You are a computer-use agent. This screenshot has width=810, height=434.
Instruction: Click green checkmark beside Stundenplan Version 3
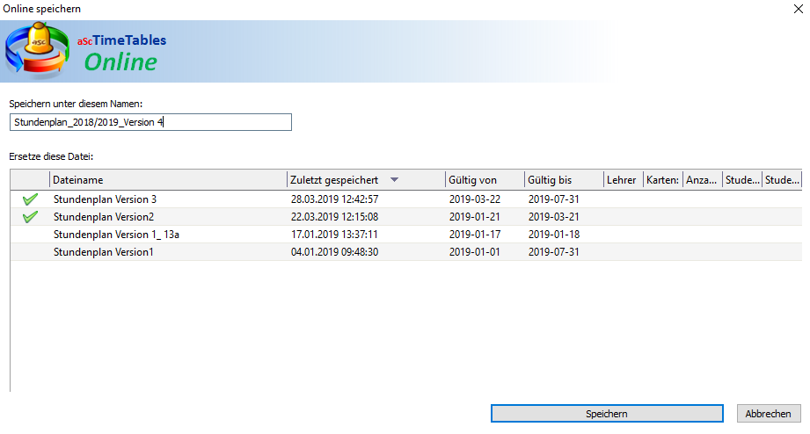click(31, 199)
